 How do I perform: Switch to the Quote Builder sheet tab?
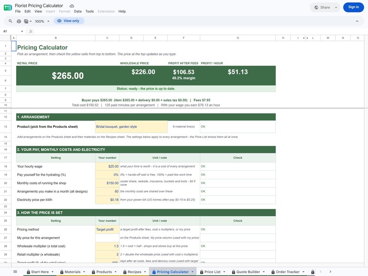point(248,272)
